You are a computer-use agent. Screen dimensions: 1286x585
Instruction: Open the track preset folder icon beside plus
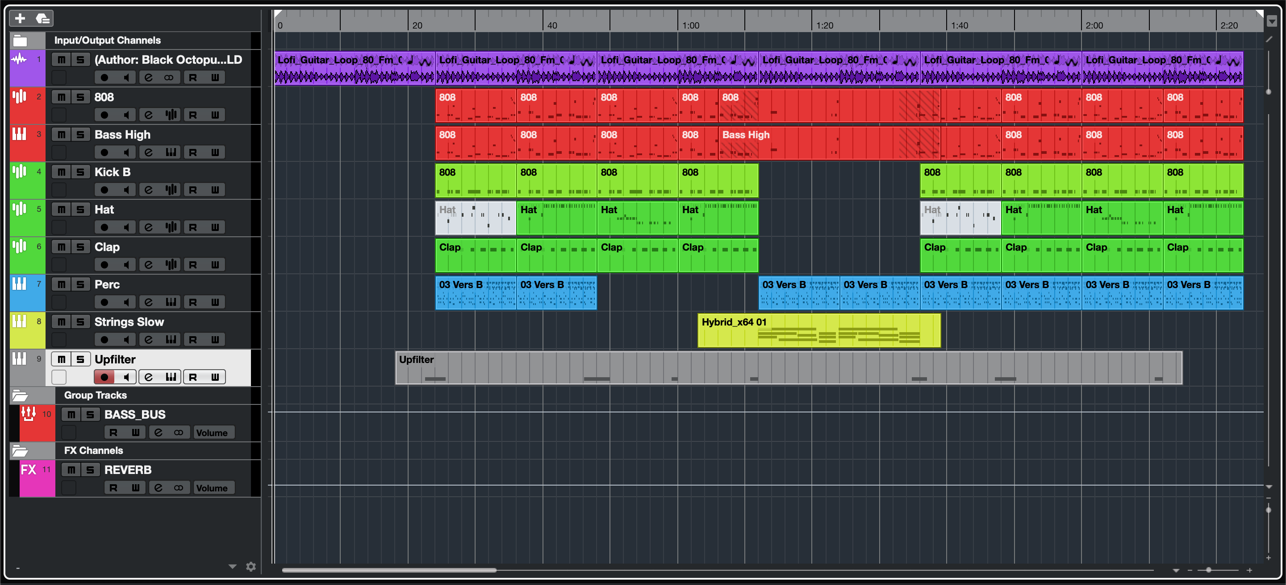(x=43, y=18)
